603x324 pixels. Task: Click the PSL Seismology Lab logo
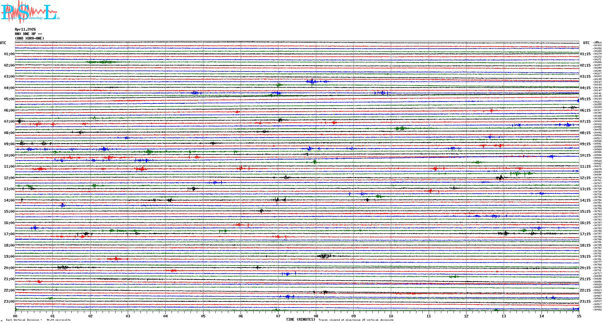point(30,12)
